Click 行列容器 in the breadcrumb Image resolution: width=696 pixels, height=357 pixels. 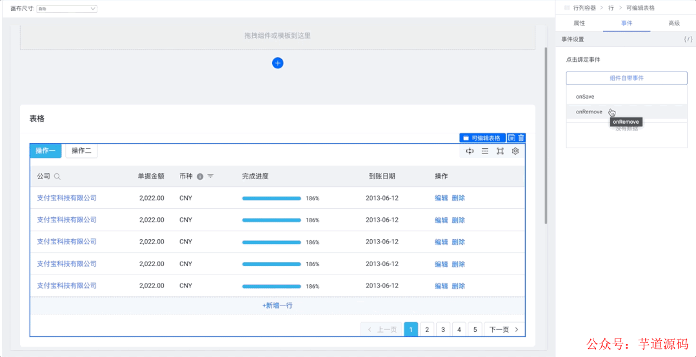(583, 8)
